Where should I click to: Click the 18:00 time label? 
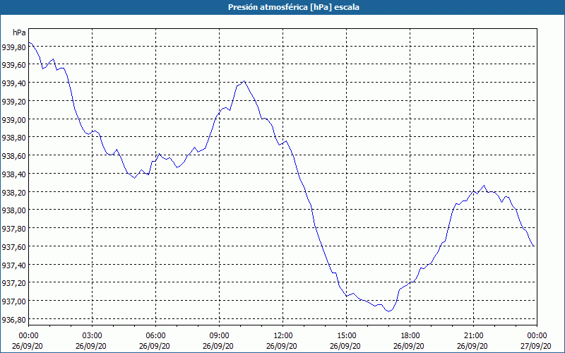(410, 336)
